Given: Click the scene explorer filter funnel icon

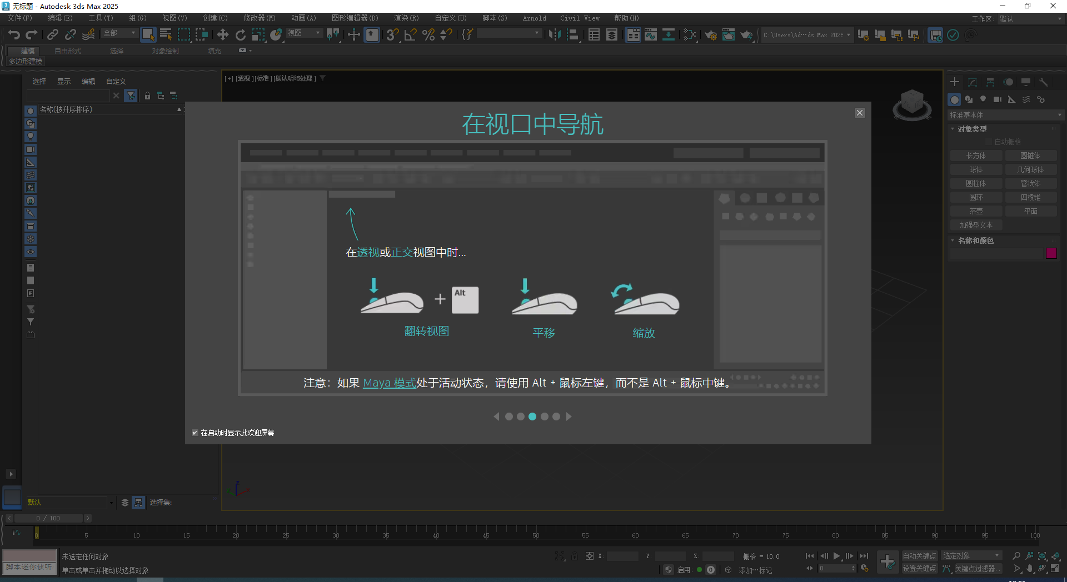Looking at the screenshot, I should click(x=131, y=96).
